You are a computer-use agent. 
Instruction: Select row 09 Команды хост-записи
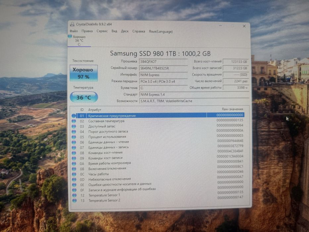tap(158, 158)
